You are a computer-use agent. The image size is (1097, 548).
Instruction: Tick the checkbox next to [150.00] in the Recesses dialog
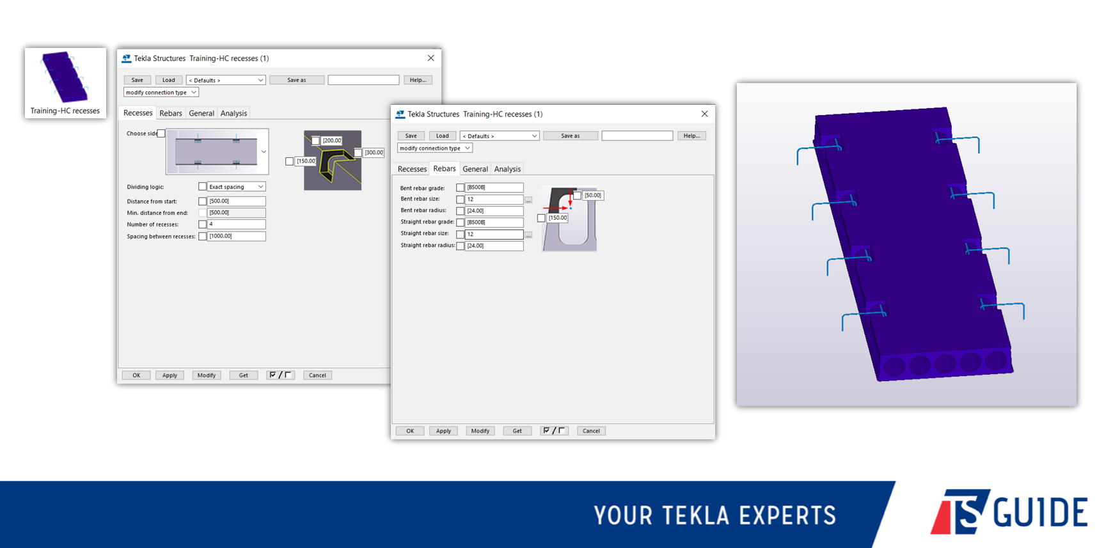point(289,161)
